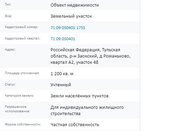
Task: Select the status value 'Учтенный'
Action: point(61,85)
